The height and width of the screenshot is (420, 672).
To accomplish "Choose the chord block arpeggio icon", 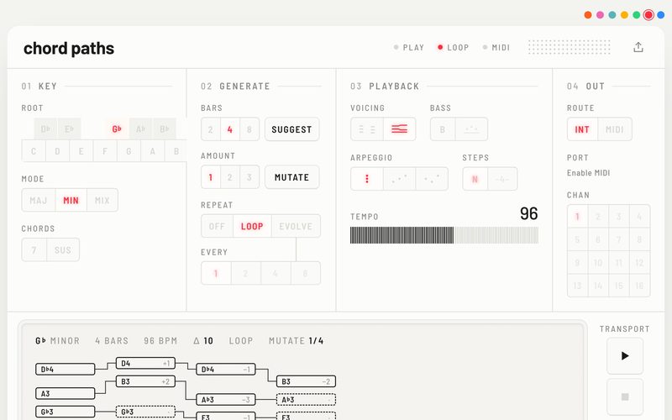I will (x=367, y=179).
